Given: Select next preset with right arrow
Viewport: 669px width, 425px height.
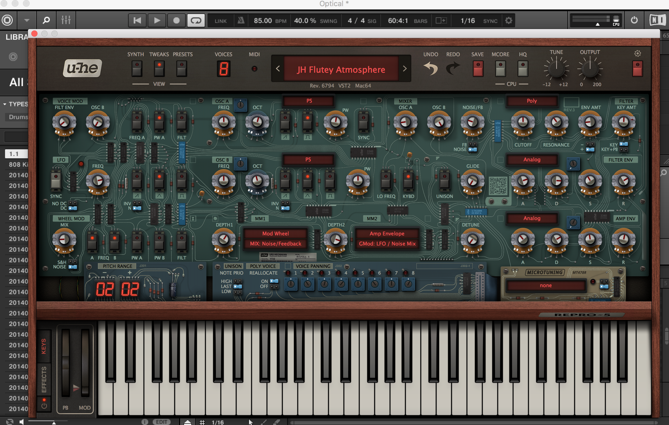Looking at the screenshot, I should (x=404, y=69).
